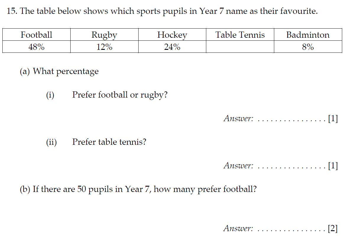Click the empty Table Tennis percentage cell
The image size is (349, 240).
pos(240,47)
